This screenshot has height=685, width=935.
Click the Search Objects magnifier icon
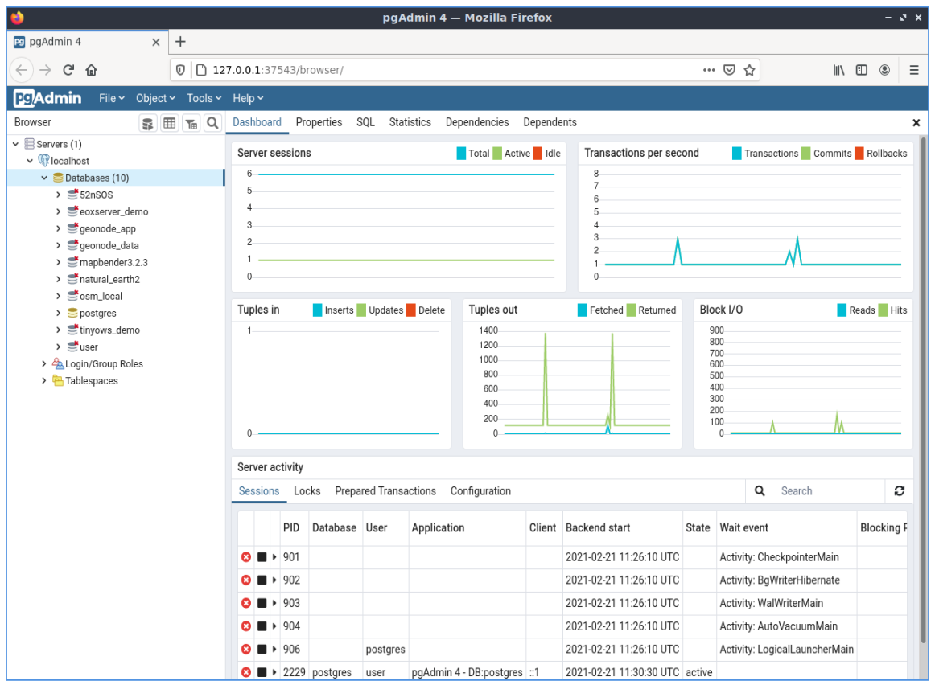coord(212,123)
